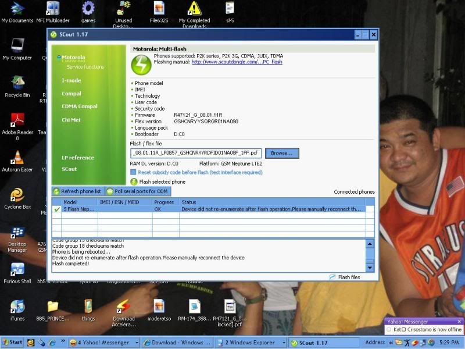465x349 pixels.
Task: Select the S Flash Nep... model cell
Action: point(80,209)
